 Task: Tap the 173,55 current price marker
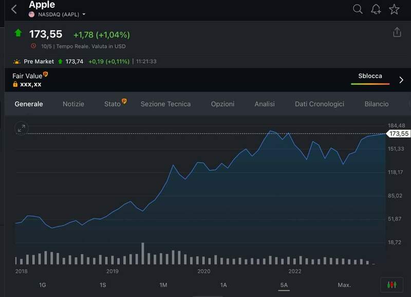[399, 134]
